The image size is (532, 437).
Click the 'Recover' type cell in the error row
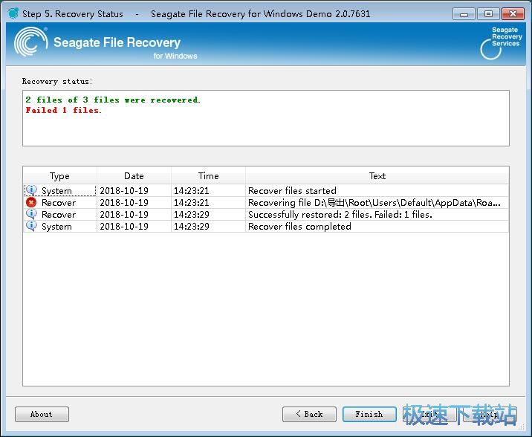click(x=59, y=203)
